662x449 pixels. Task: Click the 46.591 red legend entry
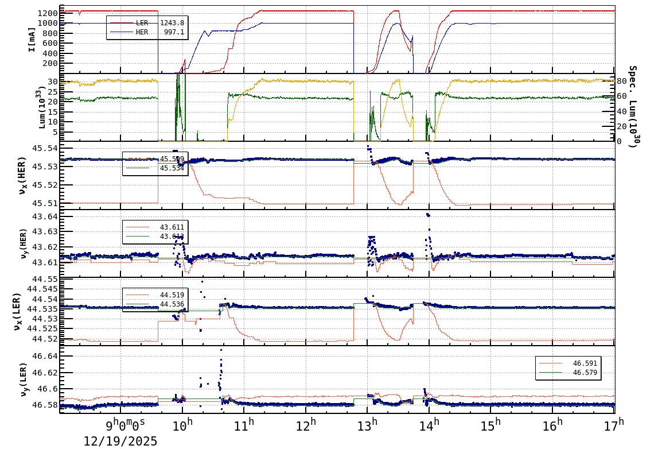568,363
